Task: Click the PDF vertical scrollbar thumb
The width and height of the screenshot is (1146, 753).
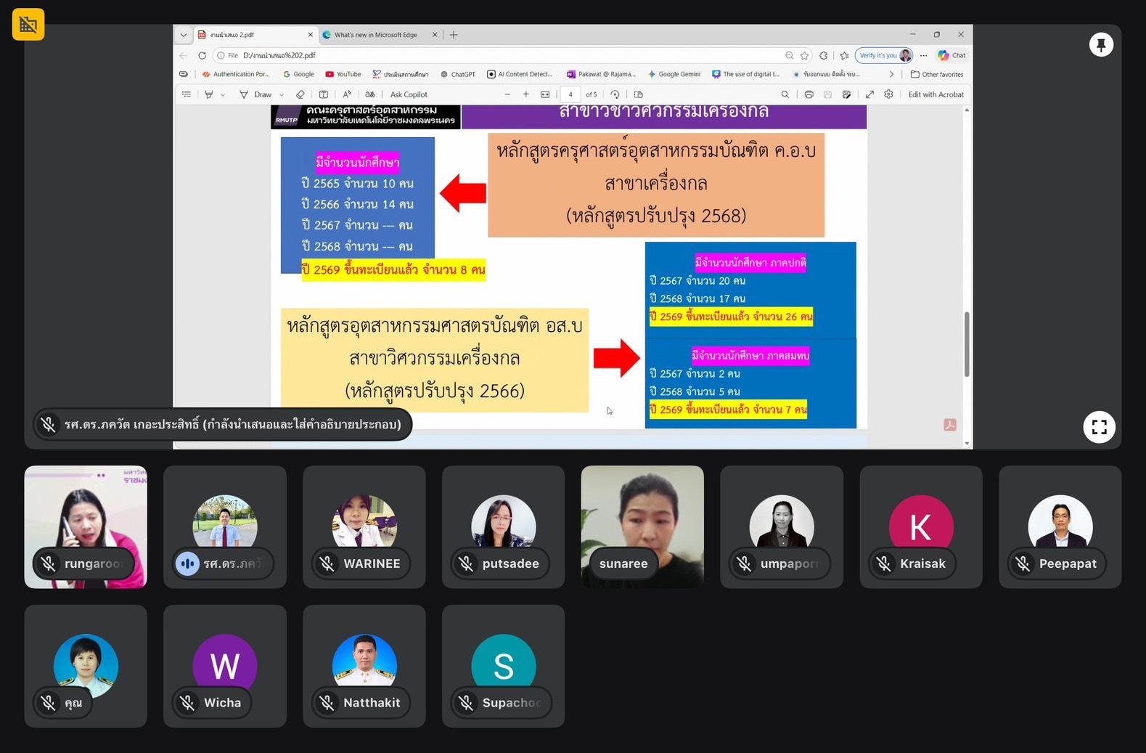Action: tap(967, 344)
